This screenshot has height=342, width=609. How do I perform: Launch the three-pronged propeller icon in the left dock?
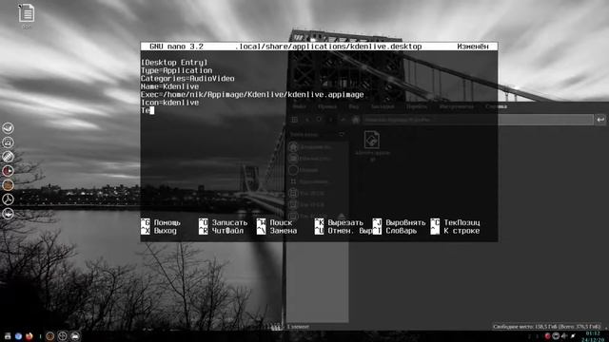click(x=8, y=199)
